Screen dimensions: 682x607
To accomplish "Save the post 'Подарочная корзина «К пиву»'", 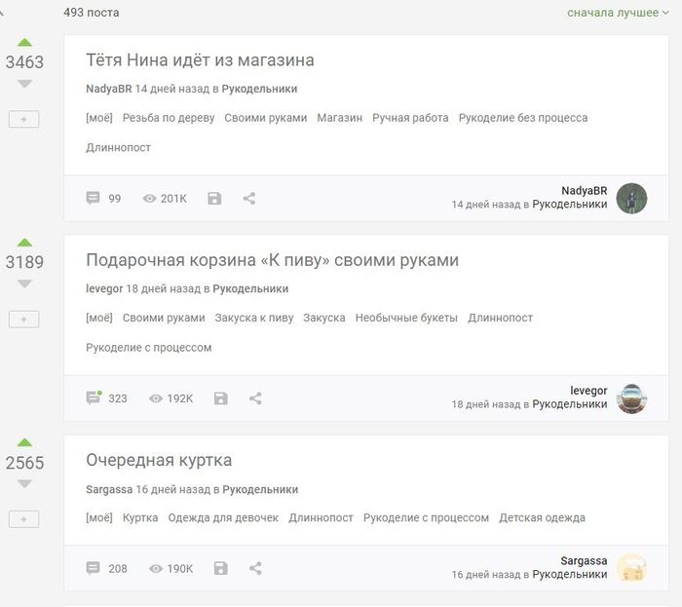I will point(221,398).
